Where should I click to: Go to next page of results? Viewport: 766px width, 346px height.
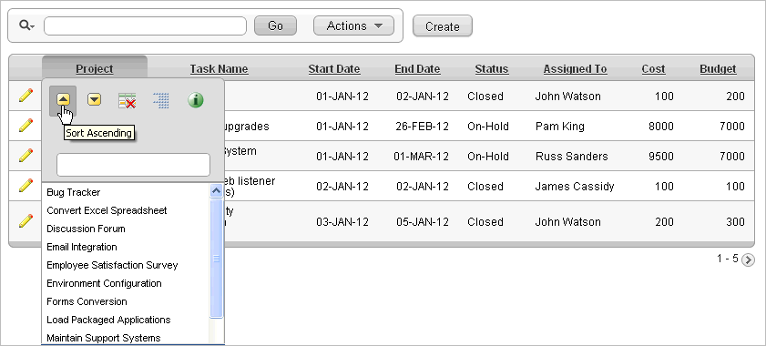(748, 260)
